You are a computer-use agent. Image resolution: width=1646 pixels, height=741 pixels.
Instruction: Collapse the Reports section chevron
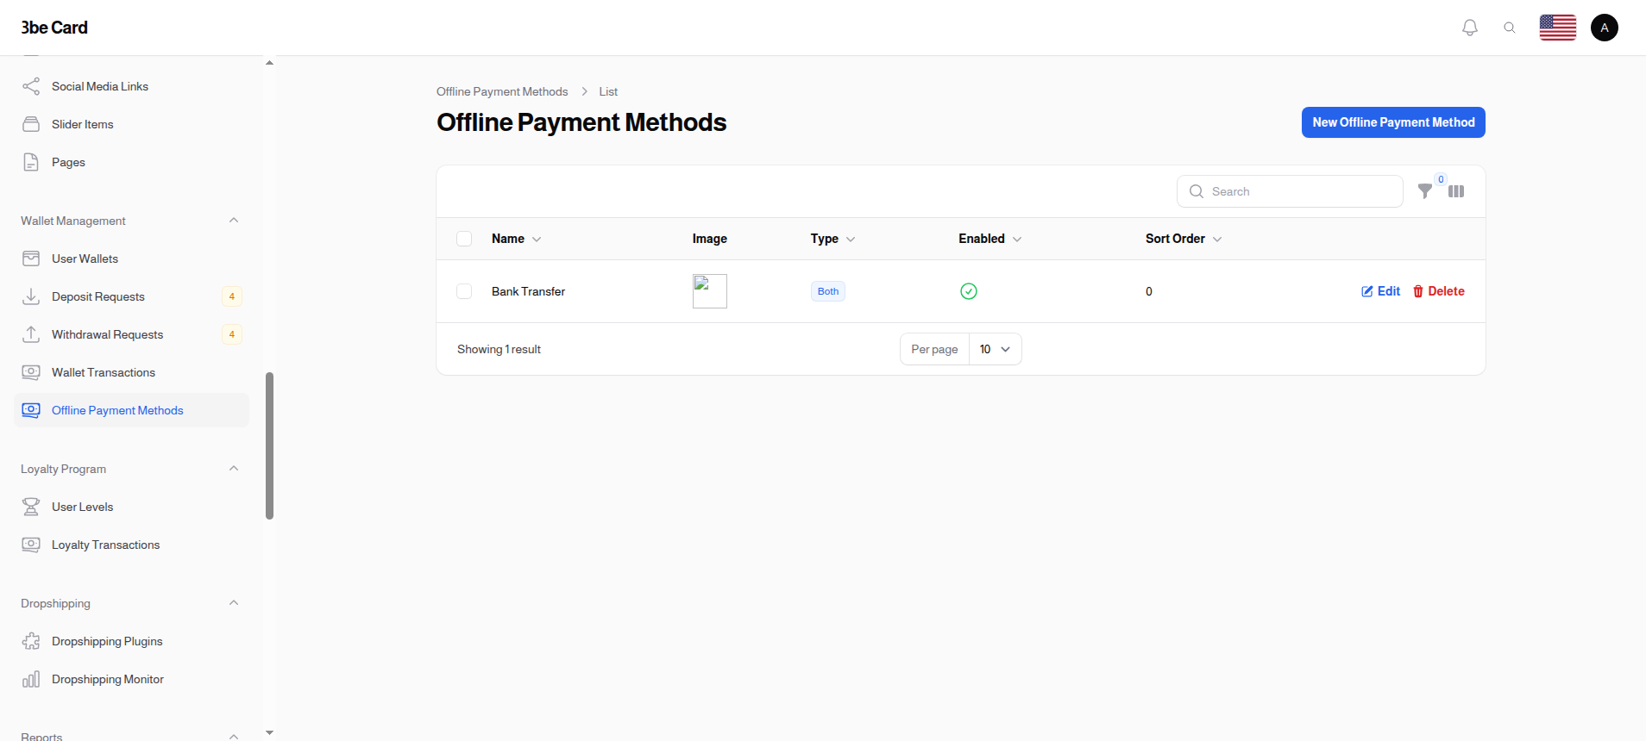(234, 736)
